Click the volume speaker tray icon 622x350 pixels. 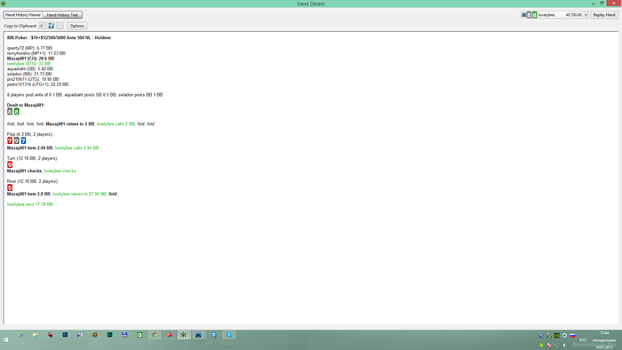(564, 346)
